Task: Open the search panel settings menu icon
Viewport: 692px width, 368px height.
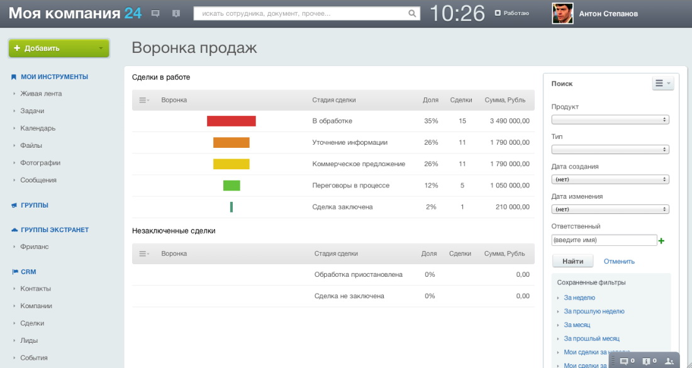Action: pyautogui.click(x=662, y=83)
